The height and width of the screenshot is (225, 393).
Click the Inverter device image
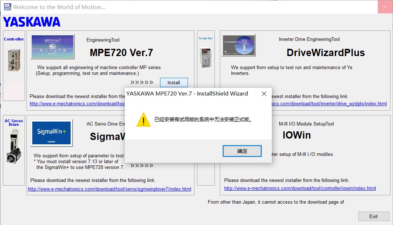(x=205, y=57)
